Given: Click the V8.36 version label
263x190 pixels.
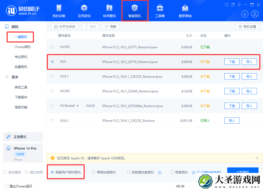Looking at the screenshot, I should tap(180, 186).
